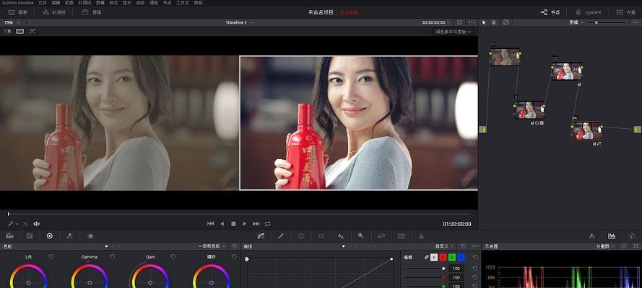Open the Motion Effects star icon
The width and height of the screenshot is (642, 288).
90,235
